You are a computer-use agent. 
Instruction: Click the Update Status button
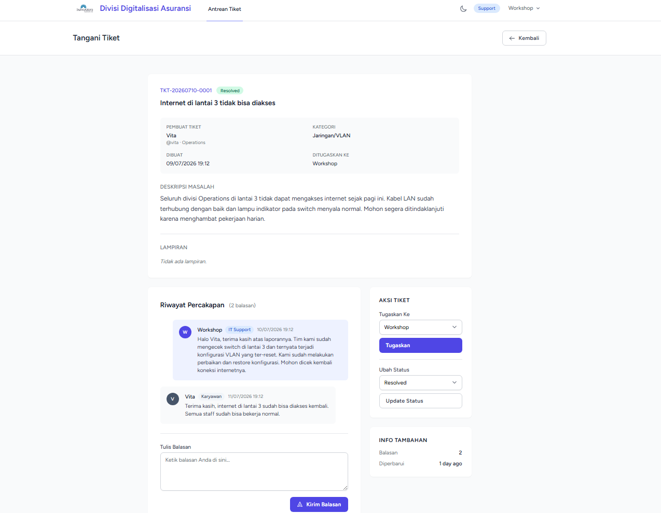tap(420, 401)
